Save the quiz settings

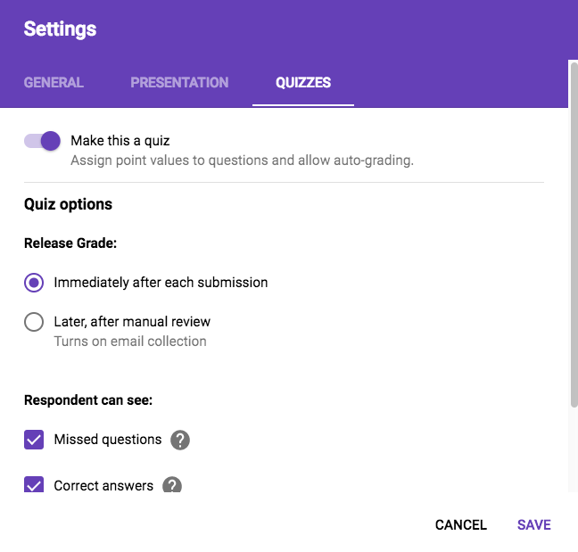(533, 524)
